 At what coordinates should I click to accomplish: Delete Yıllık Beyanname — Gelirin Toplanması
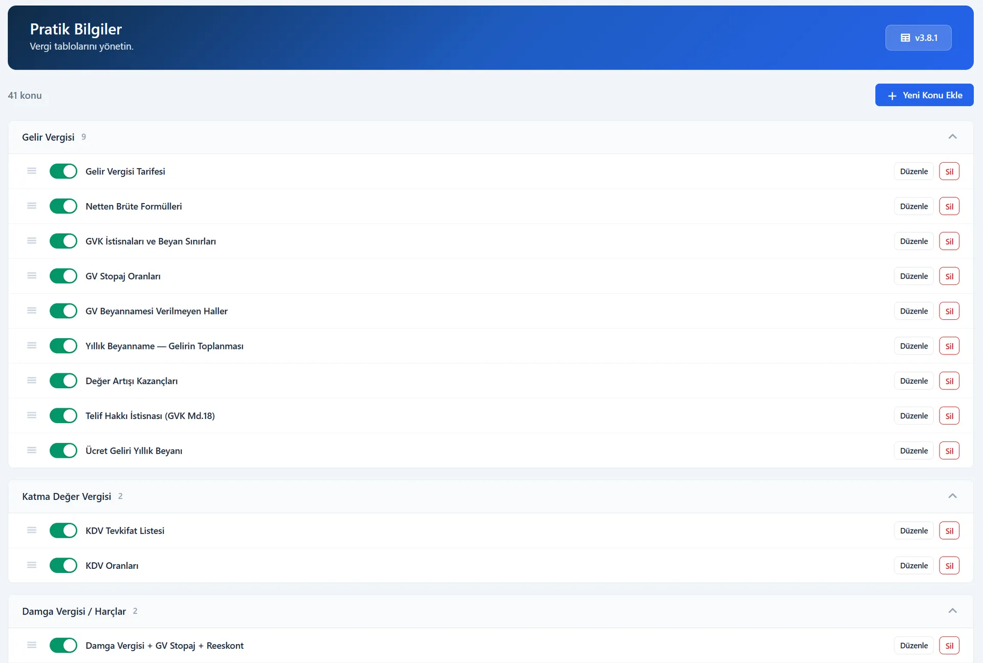coord(949,346)
